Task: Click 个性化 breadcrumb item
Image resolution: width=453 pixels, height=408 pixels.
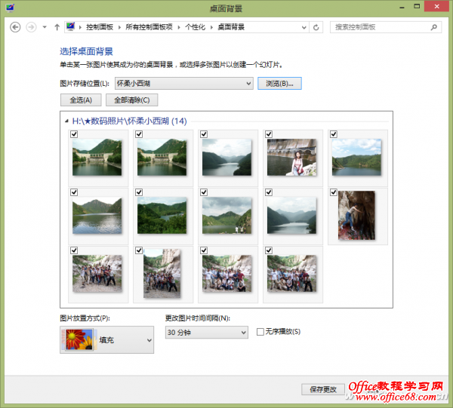Action: pos(195,27)
